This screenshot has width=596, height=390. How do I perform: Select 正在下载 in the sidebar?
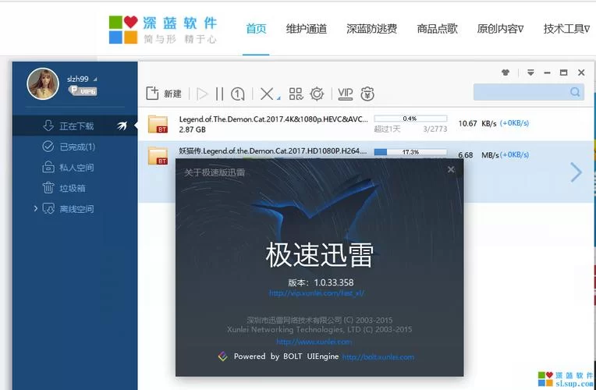point(75,126)
